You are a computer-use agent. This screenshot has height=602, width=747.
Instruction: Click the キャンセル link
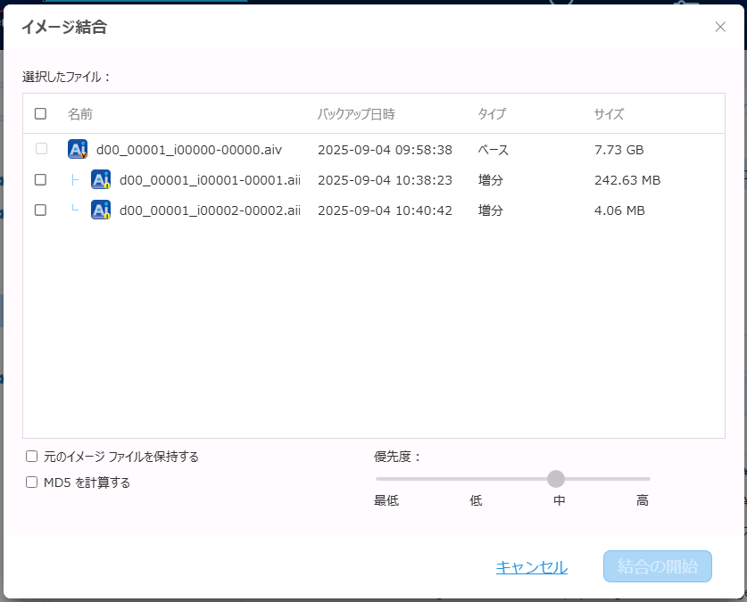531,567
